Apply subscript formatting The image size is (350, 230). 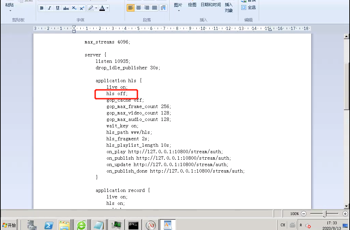click(74, 8)
